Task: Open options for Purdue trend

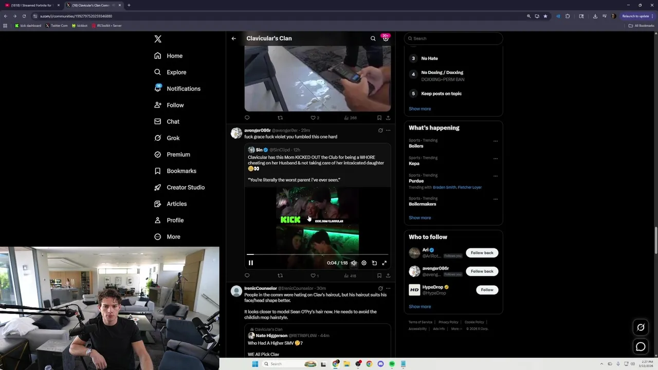Action: pyautogui.click(x=496, y=176)
